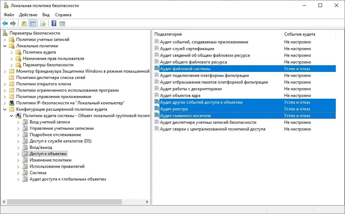Click the Back navigation arrow
The image size is (345, 214).
click(x=5, y=23)
